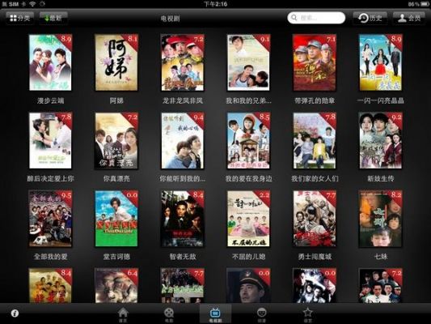Viewport: 431px width, 324px height.
Task: Open the 带弹孔的勋章 poster
Action: (315, 62)
